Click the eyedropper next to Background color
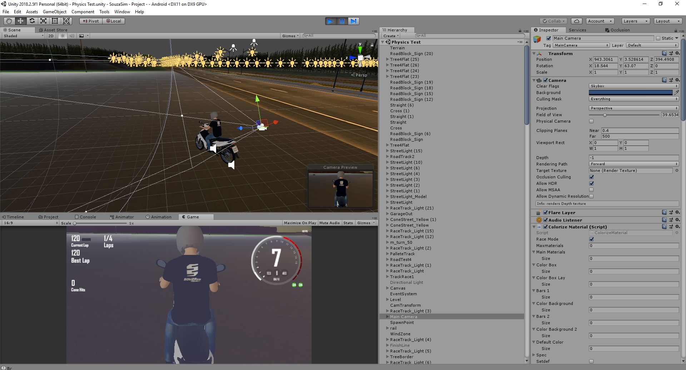The image size is (686, 370). [676, 93]
